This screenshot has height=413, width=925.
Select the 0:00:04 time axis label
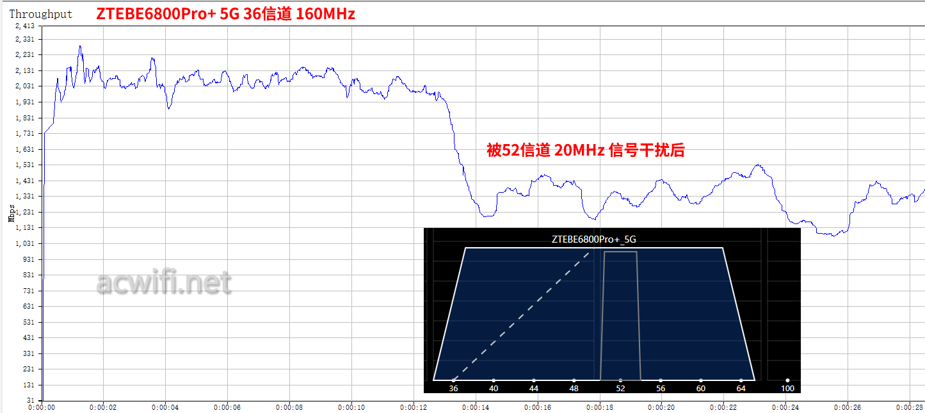tap(165, 407)
